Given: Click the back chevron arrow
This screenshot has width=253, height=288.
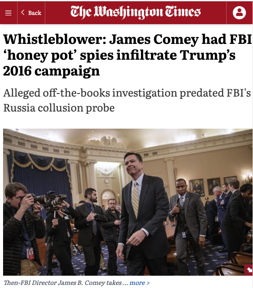Looking at the screenshot, I should pos(23,12).
